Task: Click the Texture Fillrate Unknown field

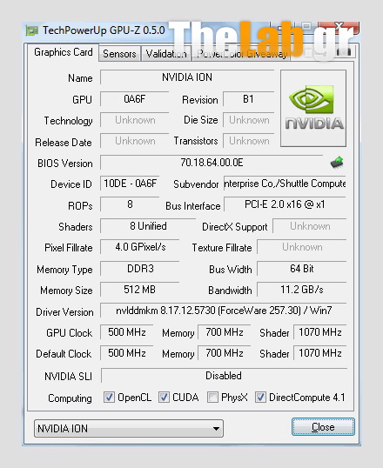Action: coord(302,247)
